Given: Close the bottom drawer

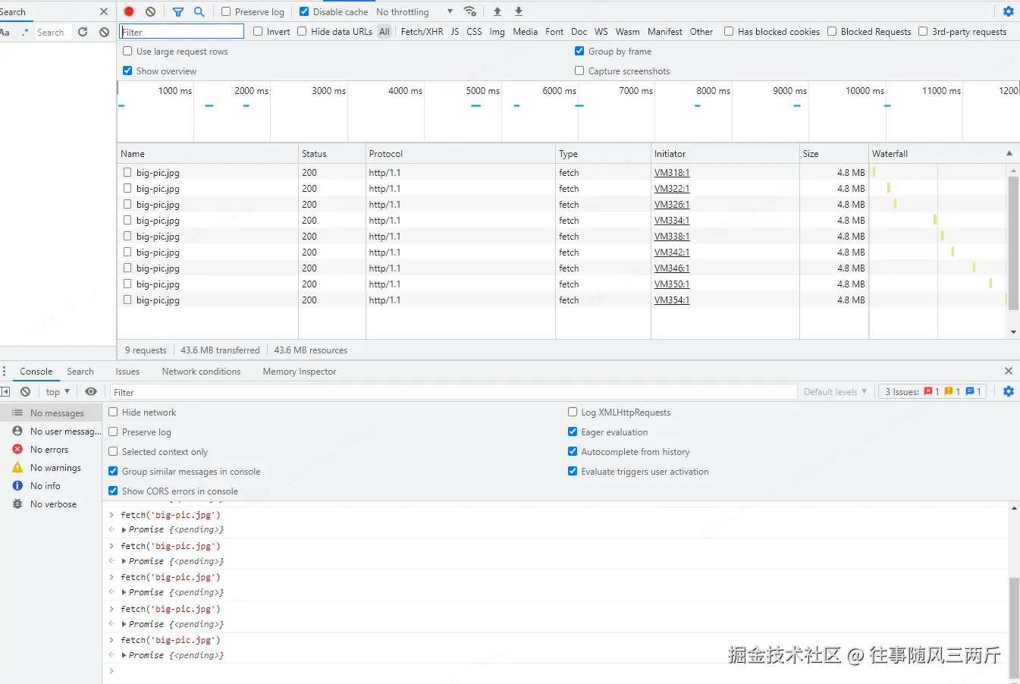Looking at the screenshot, I should (x=1008, y=371).
